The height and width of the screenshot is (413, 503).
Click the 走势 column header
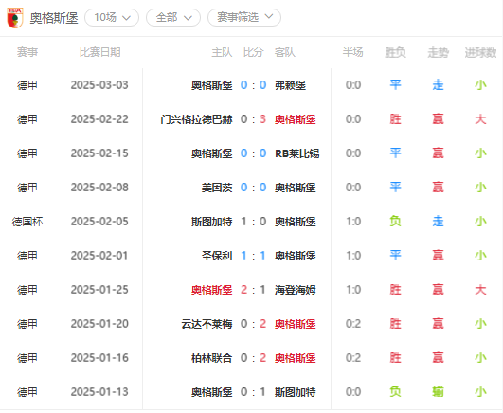(x=438, y=52)
